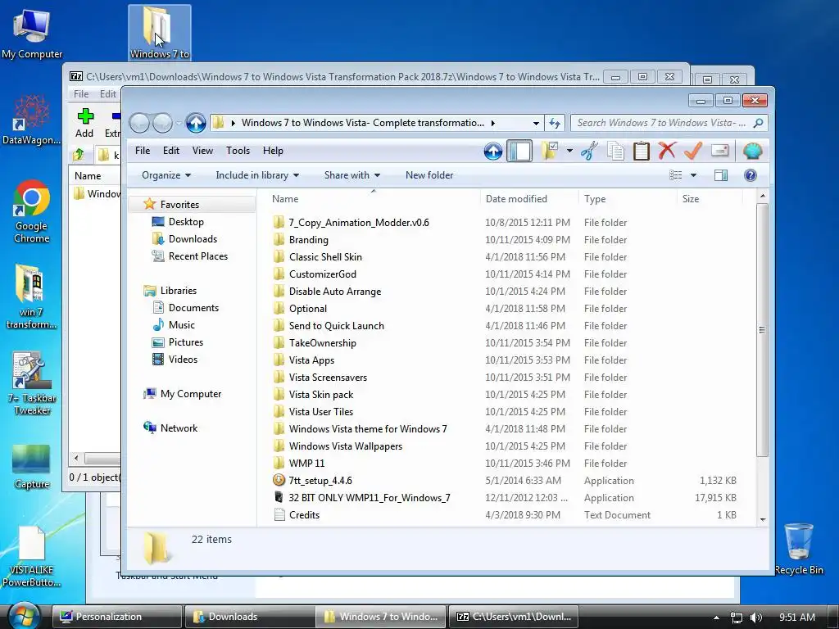Open the Tools menu in Explorer
The height and width of the screenshot is (629, 839).
coord(238,151)
